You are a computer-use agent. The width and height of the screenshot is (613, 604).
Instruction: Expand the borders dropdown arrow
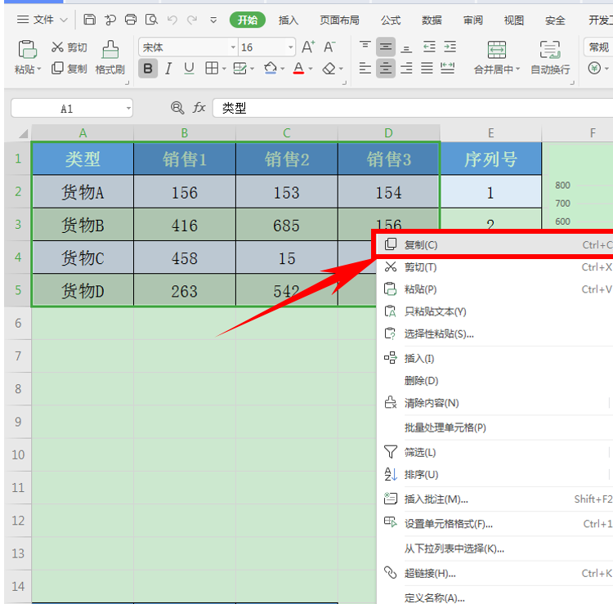pyautogui.click(x=224, y=69)
